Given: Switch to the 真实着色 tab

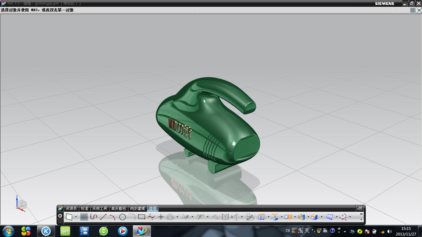Looking at the screenshot, I should click(x=119, y=208).
